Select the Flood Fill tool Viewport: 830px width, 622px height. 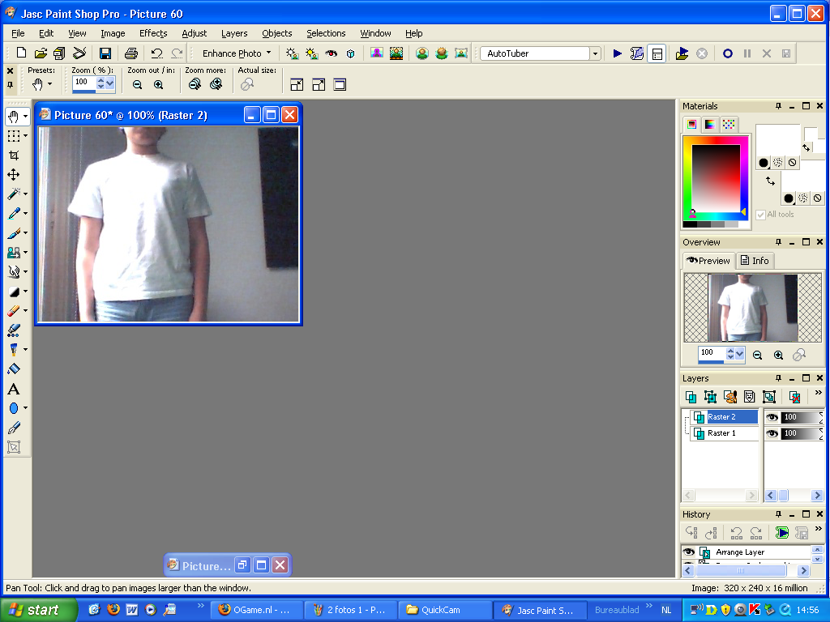click(x=13, y=368)
